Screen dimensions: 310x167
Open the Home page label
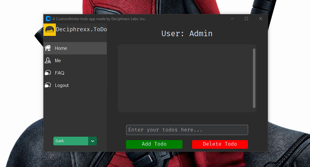click(x=61, y=48)
